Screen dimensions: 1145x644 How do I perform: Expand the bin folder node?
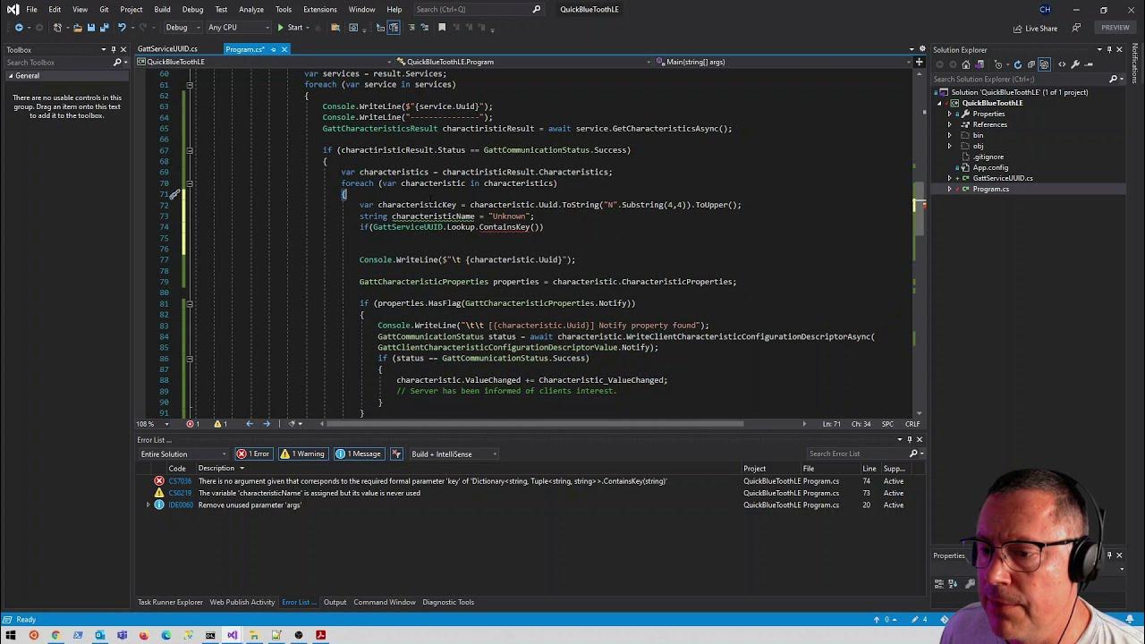tap(950, 135)
